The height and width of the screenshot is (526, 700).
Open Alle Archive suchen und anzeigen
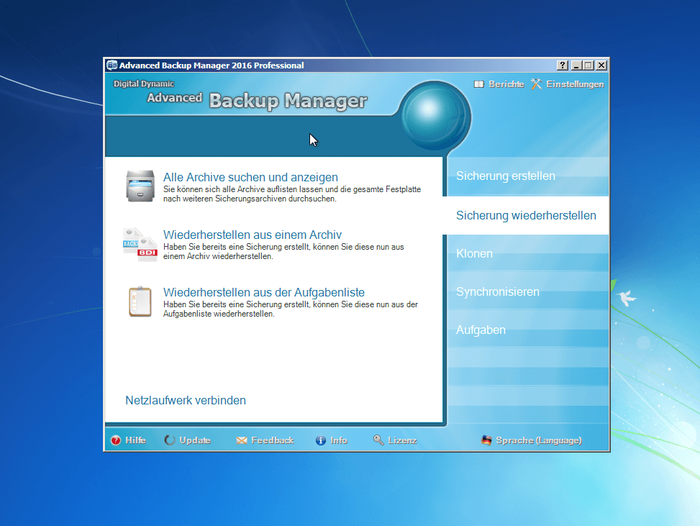click(250, 177)
